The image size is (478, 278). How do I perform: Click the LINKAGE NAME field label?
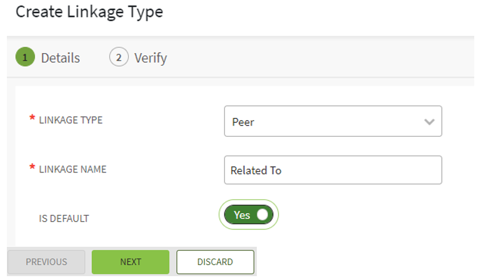click(x=72, y=169)
